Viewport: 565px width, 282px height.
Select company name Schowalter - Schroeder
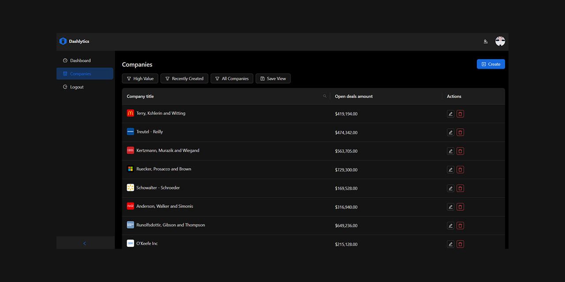pos(158,188)
